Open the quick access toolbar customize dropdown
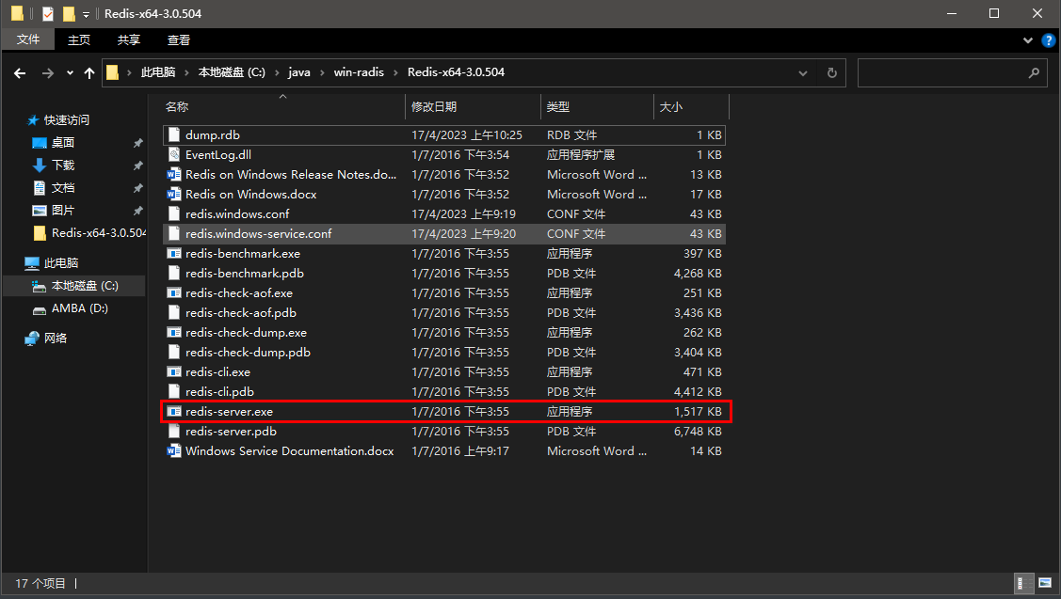 (86, 14)
